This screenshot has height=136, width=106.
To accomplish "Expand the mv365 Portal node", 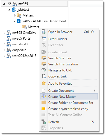I will [x=4, y=38].
